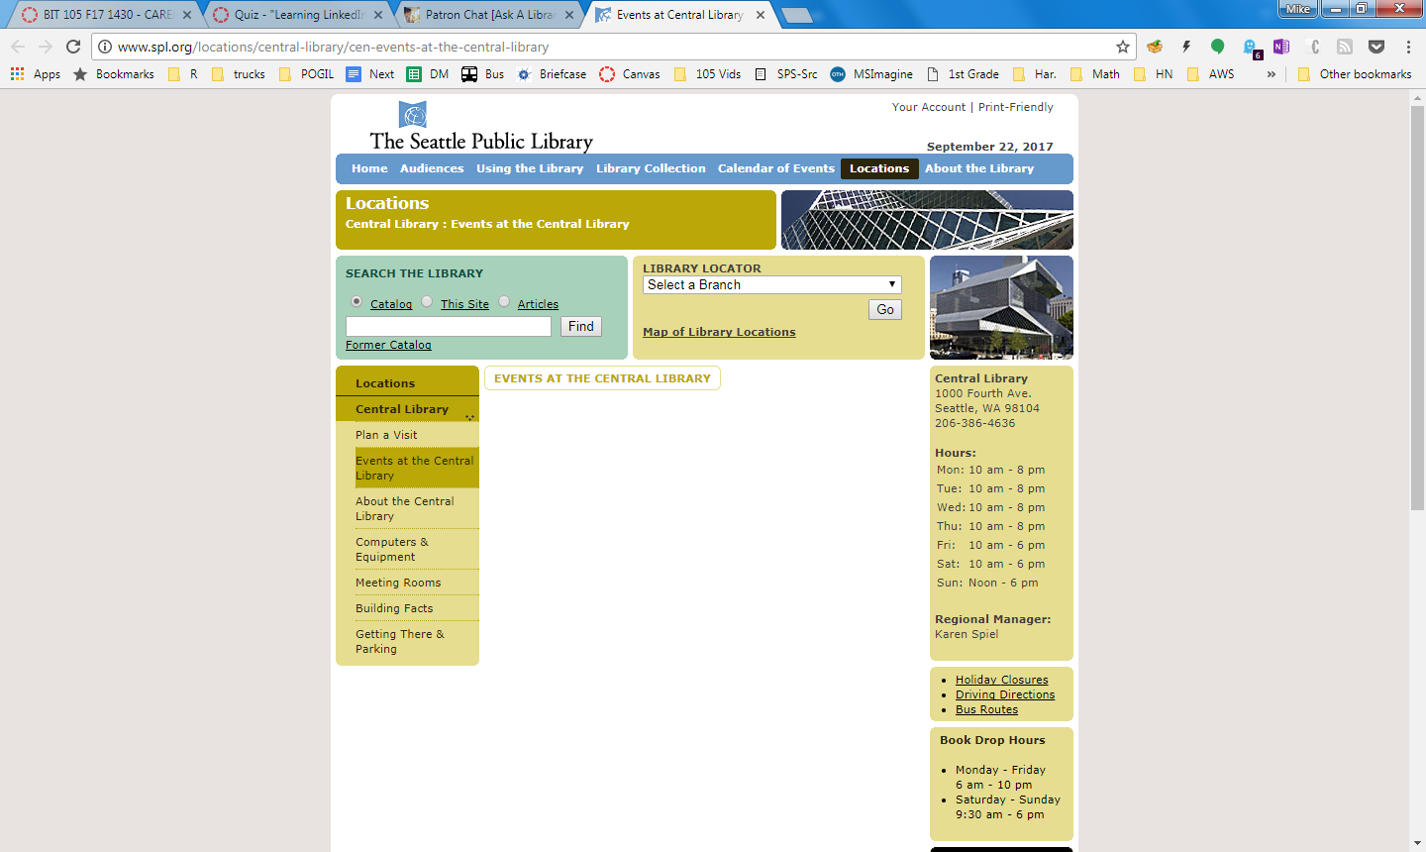Open the POGIL bookmark folder
This screenshot has height=852, width=1426.
[307, 74]
